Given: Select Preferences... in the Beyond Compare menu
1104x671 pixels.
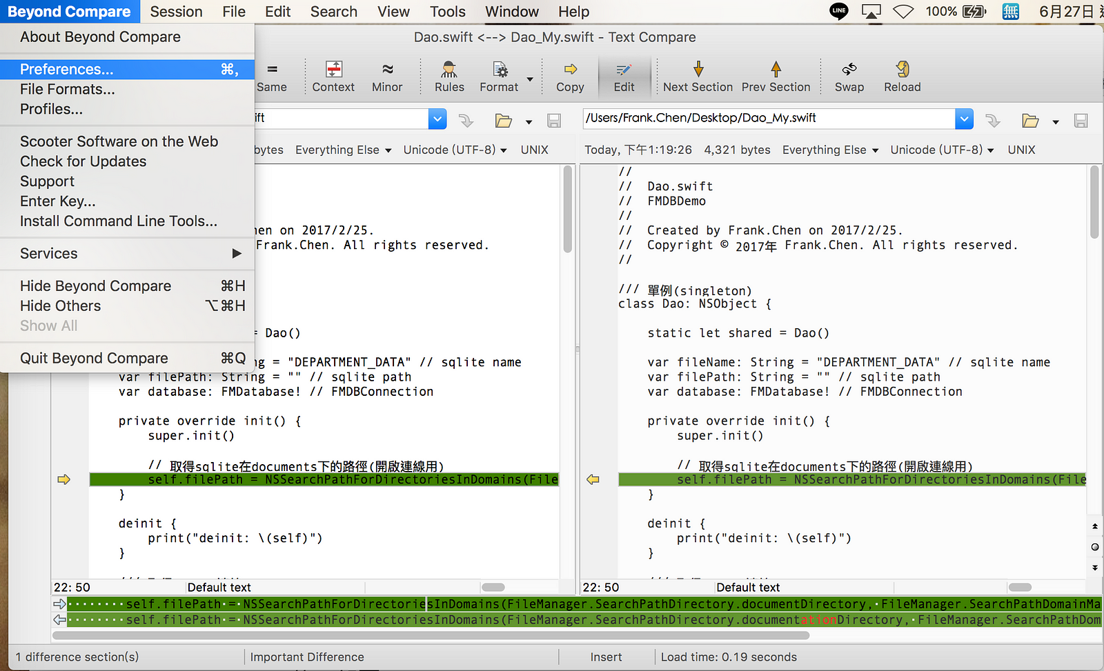Looking at the screenshot, I should (x=128, y=69).
